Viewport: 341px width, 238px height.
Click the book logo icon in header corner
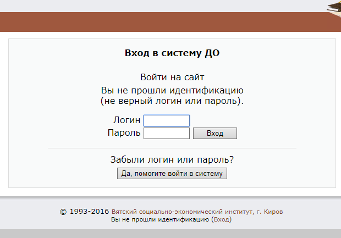[x=334, y=10]
